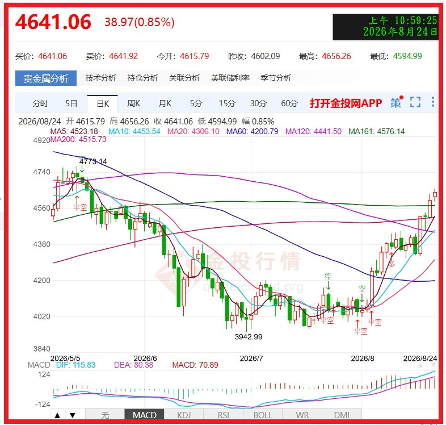Click the 今开 value 4615.79
The height and width of the screenshot is (425, 446).
195,56
